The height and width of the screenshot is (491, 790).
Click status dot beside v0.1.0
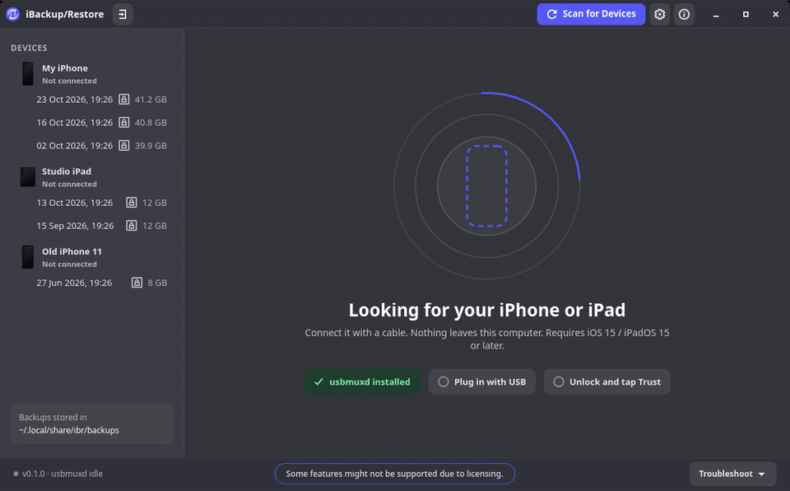pyautogui.click(x=16, y=474)
